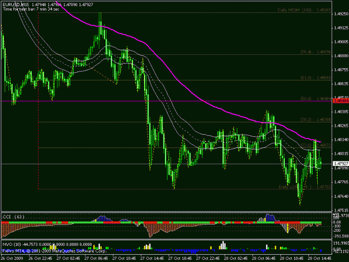Image resolution: width=349 pixels, height=262 pixels.
Task: Click the 27 Oct 06:45 time label
Action: (x=96, y=259)
